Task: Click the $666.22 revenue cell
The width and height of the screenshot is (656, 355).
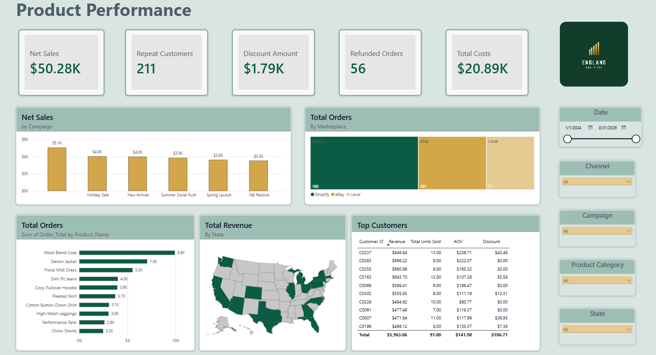Action: click(399, 261)
